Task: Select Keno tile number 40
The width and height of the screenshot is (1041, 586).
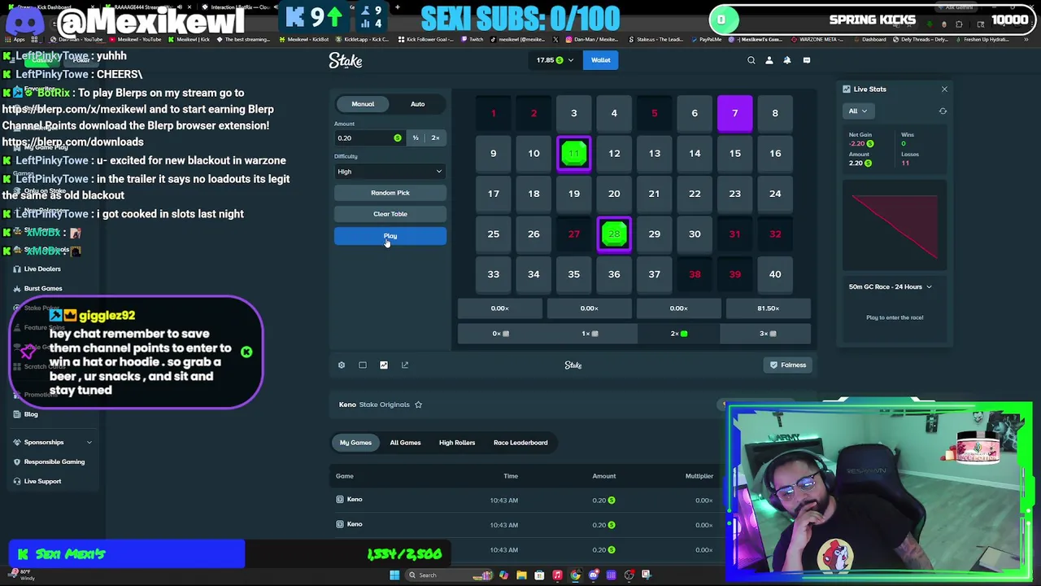Action: tap(775, 274)
